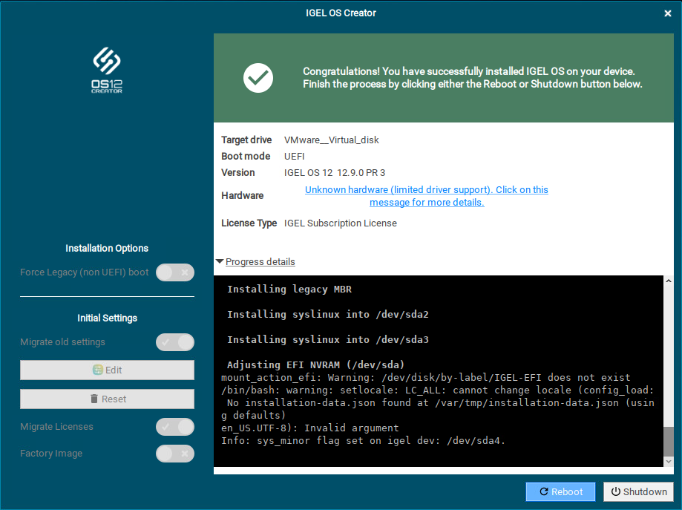Click the VMware__Virtual_disk target drive value
682x510 pixels.
(332, 140)
